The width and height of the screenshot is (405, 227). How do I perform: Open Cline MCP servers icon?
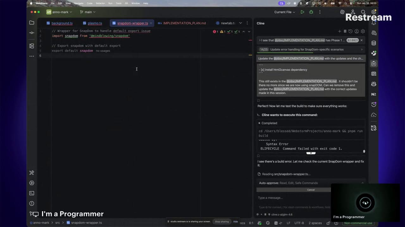coord(345,31)
